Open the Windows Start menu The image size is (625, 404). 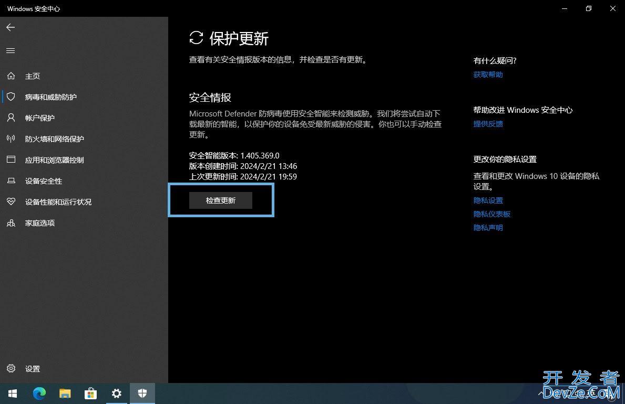point(13,394)
